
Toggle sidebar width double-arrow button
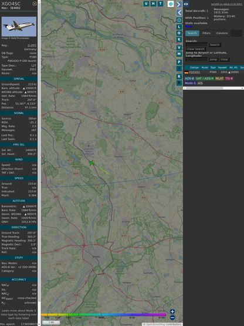[x=186, y=4]
